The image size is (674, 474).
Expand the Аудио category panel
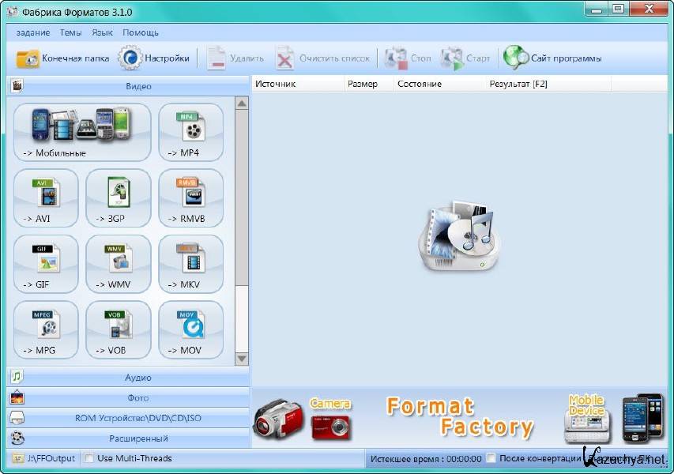128,378
